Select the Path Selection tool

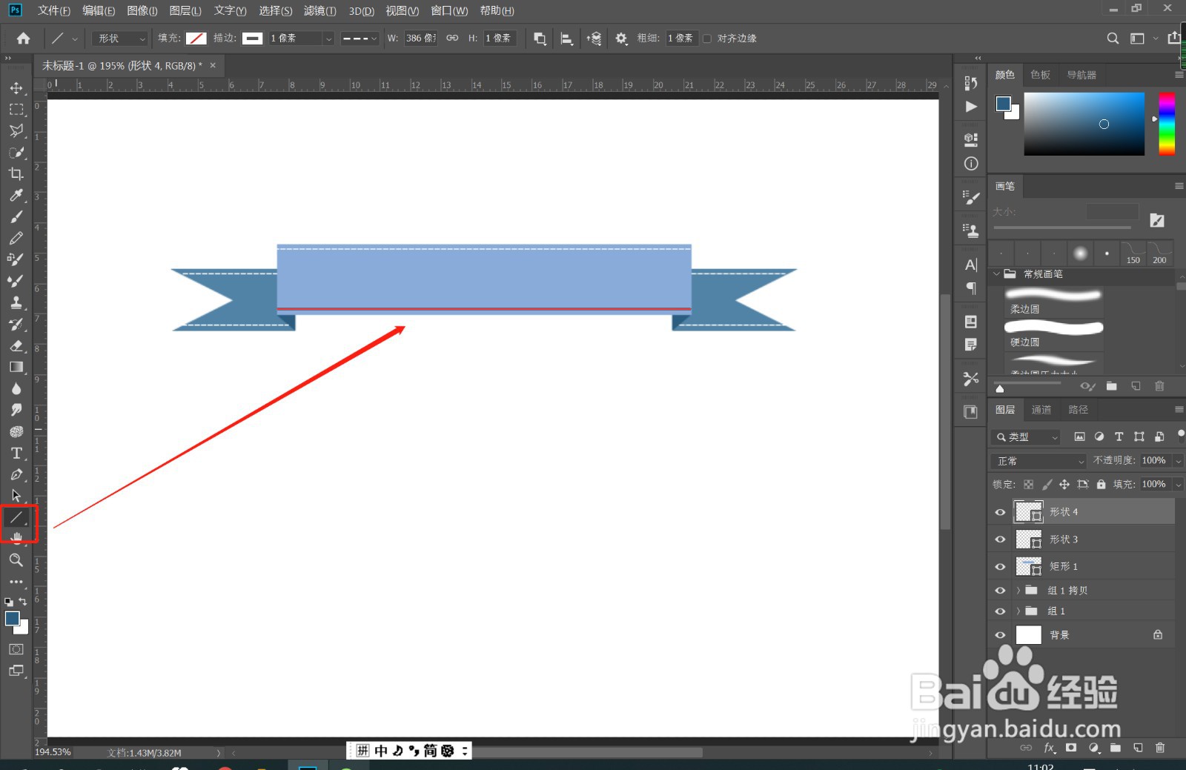(16, 496)
